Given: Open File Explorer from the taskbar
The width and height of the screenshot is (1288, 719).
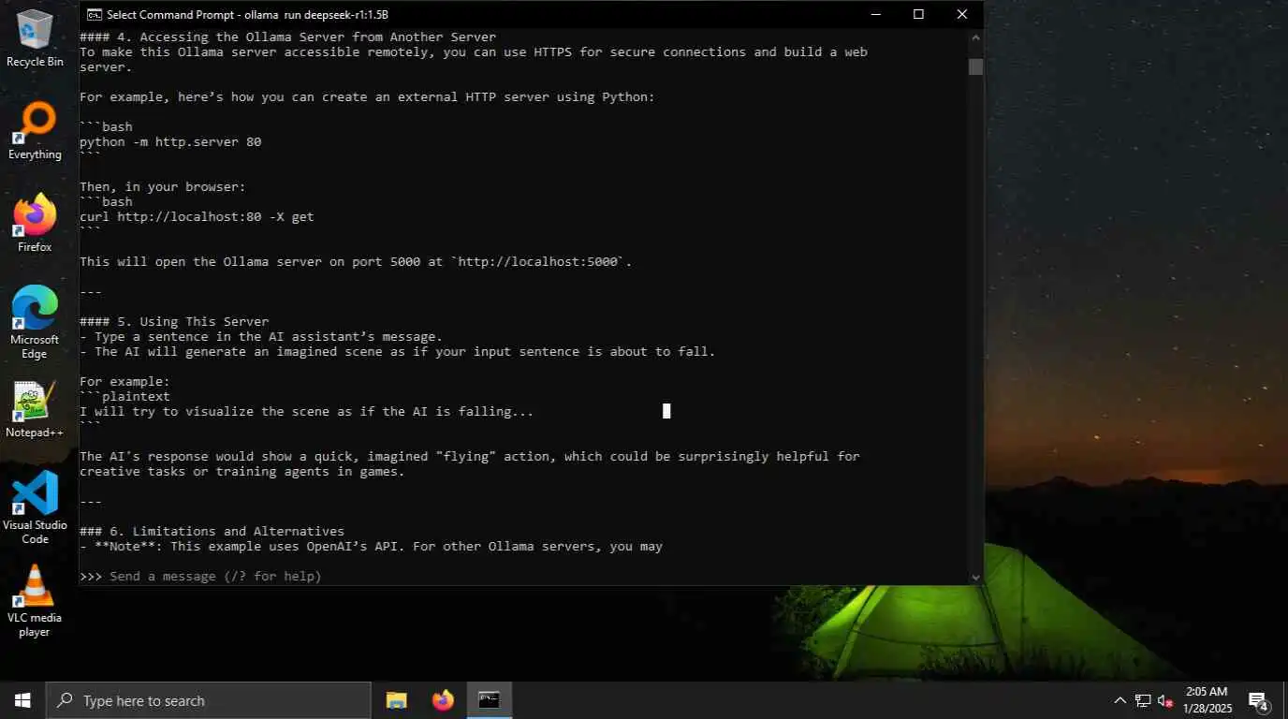Looking at the screenshot, I should (397, 700).
